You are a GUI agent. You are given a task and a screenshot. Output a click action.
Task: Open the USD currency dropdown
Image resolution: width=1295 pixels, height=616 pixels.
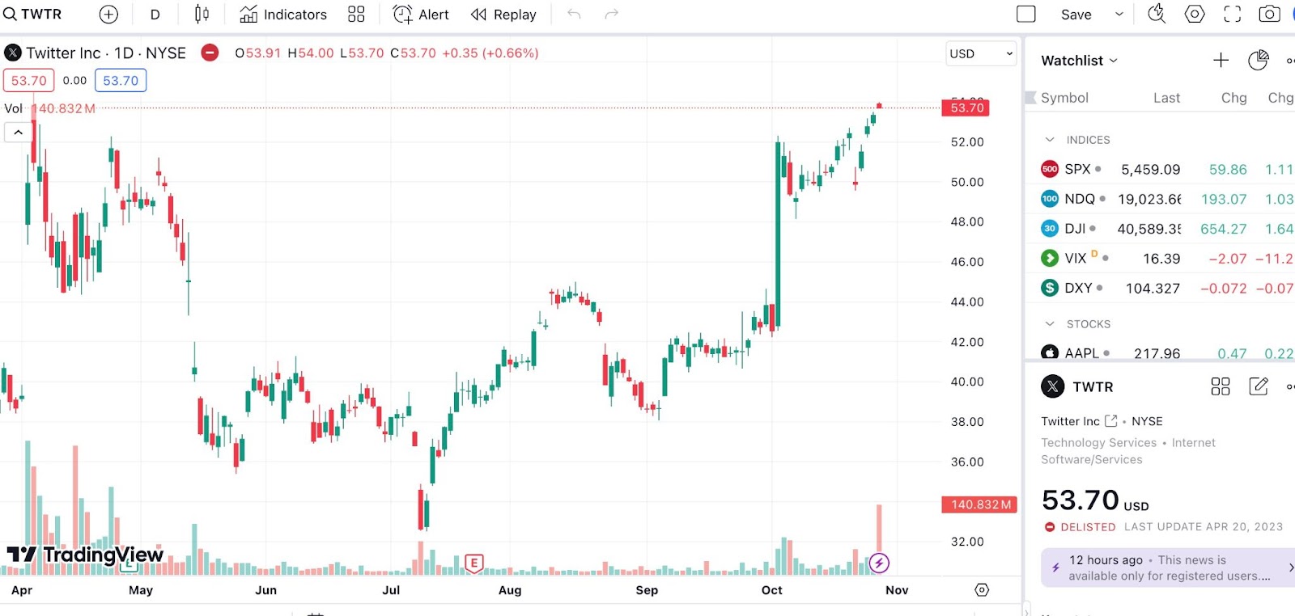click(x=981, y=53)
